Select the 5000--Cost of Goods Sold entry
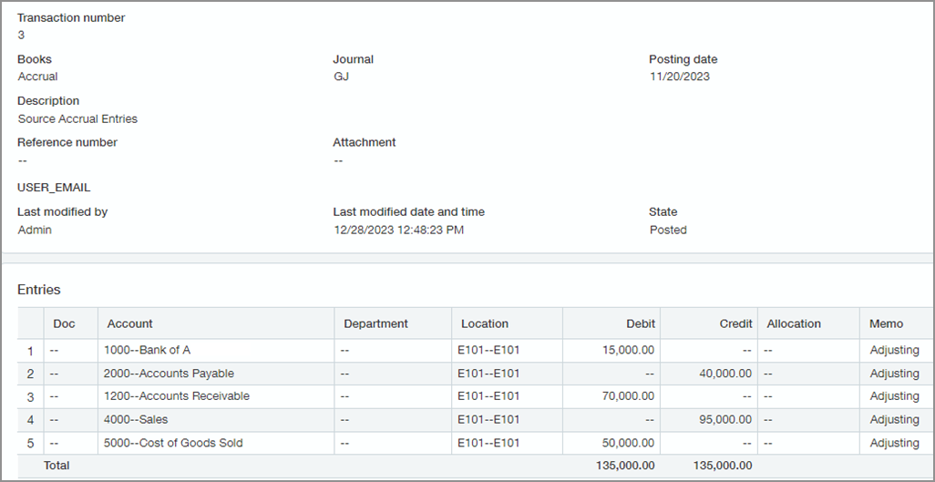The height and width of the screenshot is (482, 935). [175, 443]
